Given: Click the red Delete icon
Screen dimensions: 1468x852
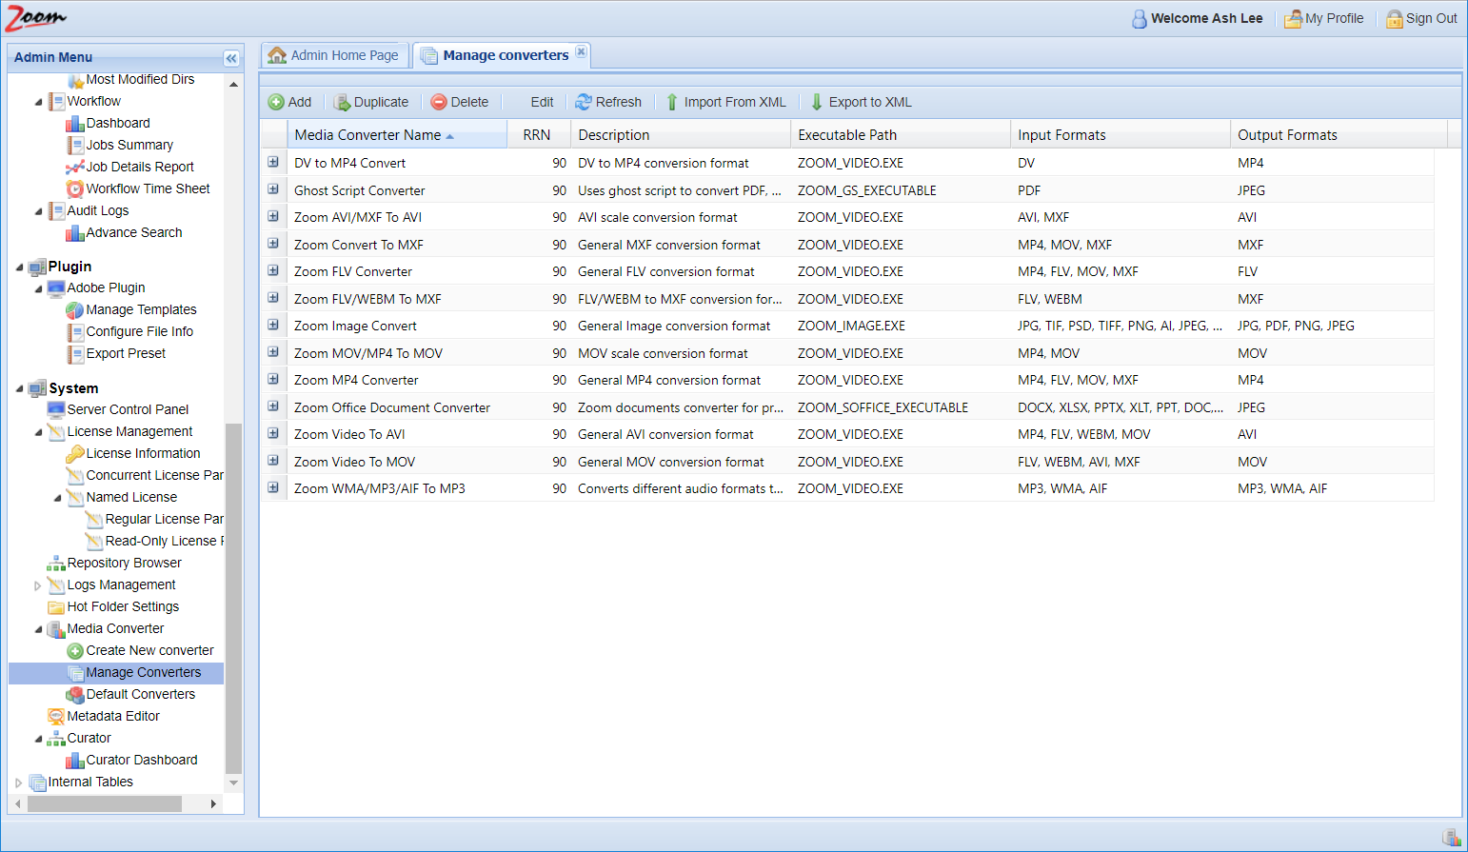Looking at the screenshot, I should 439,102.
